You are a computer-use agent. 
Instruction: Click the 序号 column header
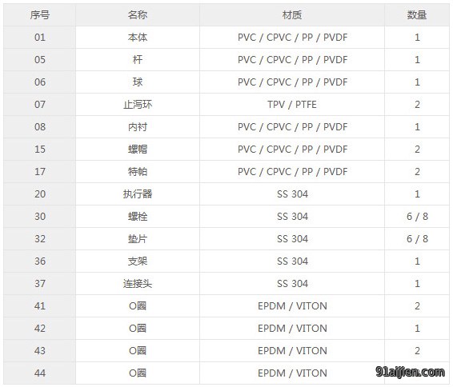pos(40,15)
